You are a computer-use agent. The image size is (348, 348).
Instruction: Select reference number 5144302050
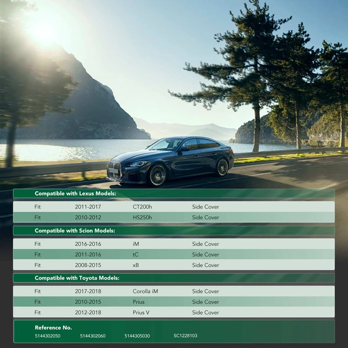point(48,336)
